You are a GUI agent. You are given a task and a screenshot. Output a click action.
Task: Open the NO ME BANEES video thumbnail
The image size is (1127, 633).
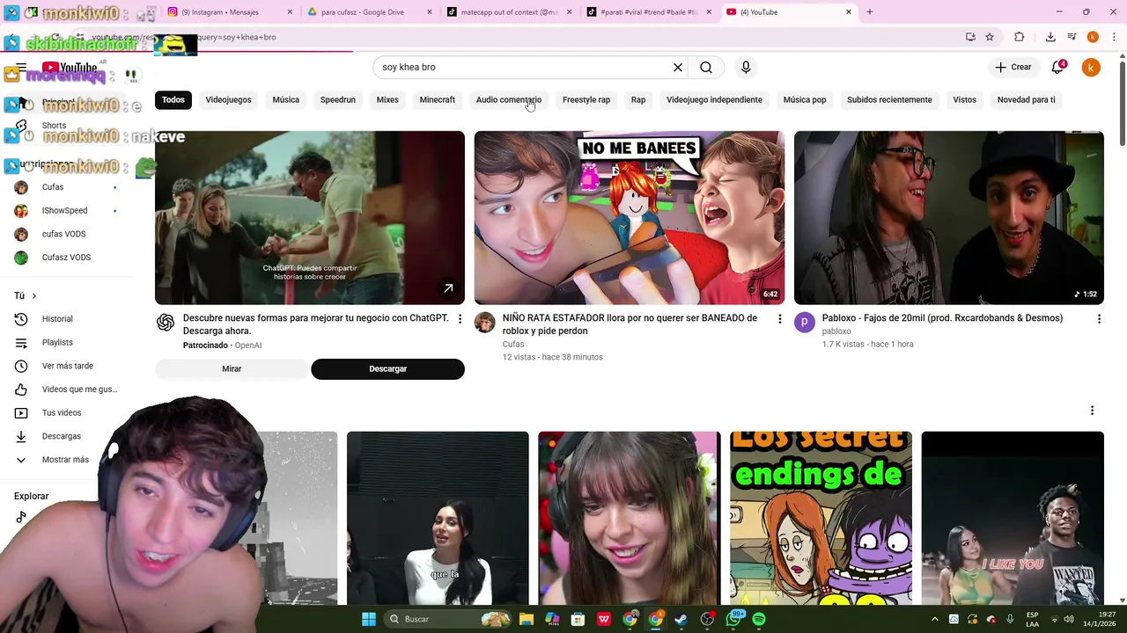[629, 218]
